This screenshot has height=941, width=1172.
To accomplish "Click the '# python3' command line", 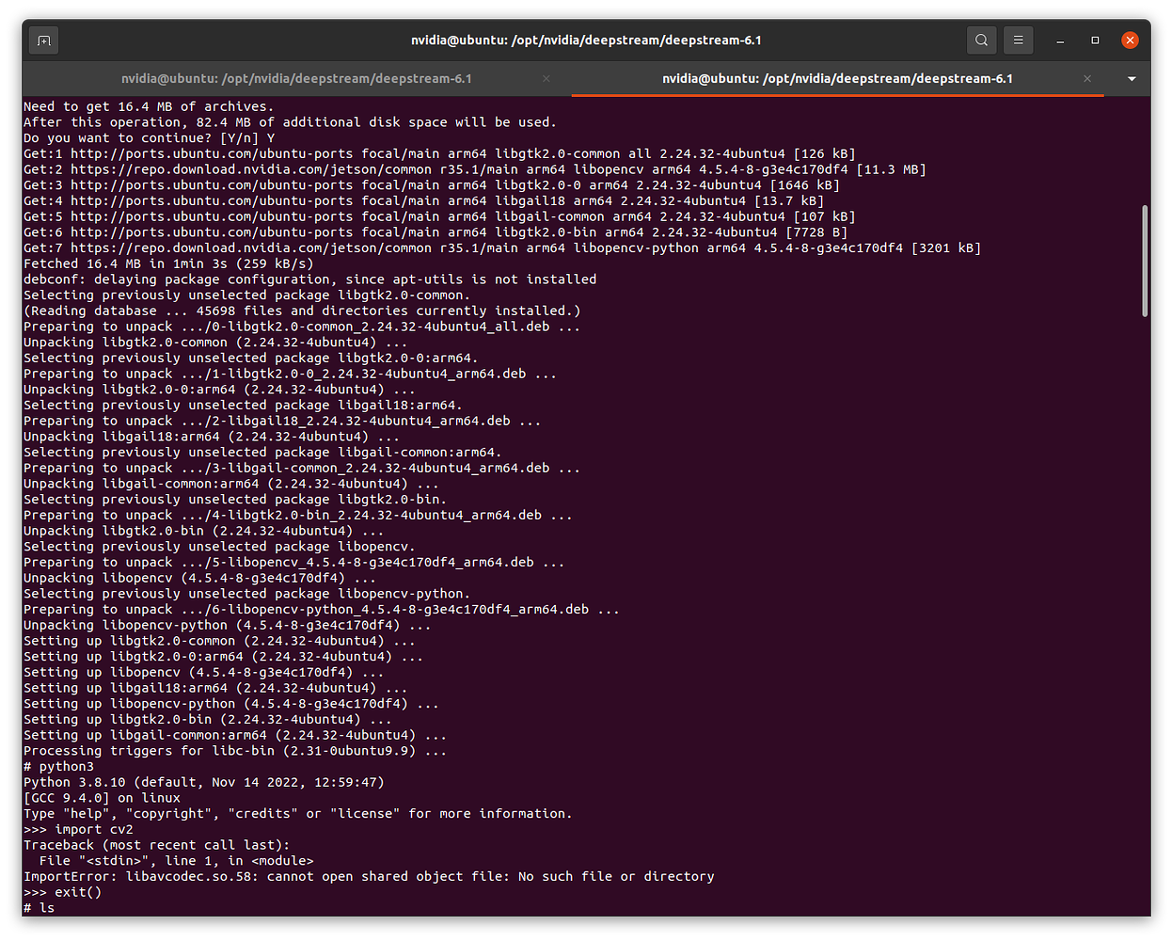I will (x=58, y=767).
